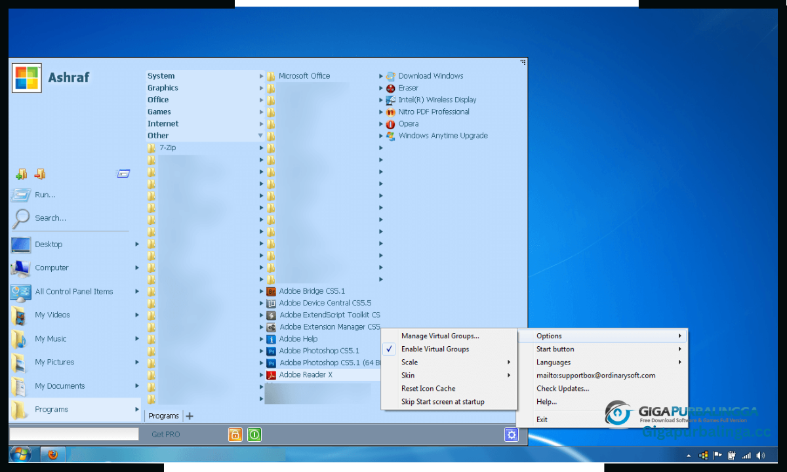Toggle Enable Virtual Groups checkmark
The width and height of the screenshot is (787, 472).
[389, 349]
